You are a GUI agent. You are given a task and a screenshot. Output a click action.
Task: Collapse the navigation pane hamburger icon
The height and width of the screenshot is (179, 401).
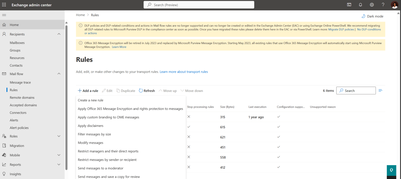pos(4,15)
